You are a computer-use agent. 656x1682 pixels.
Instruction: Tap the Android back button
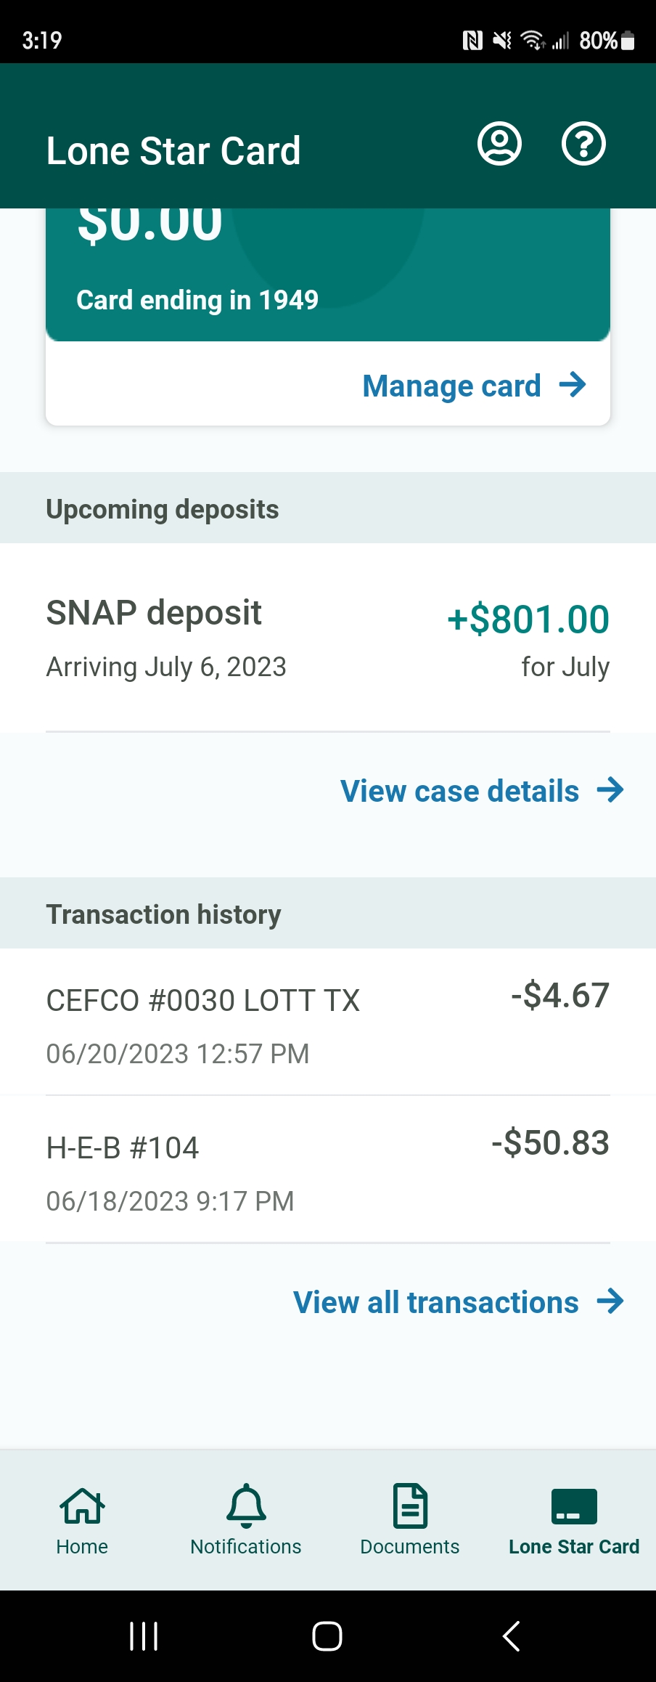click(x=512, y=1636)
